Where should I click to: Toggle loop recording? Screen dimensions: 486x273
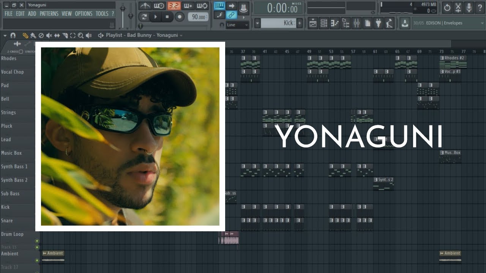[x=202, y=6]
